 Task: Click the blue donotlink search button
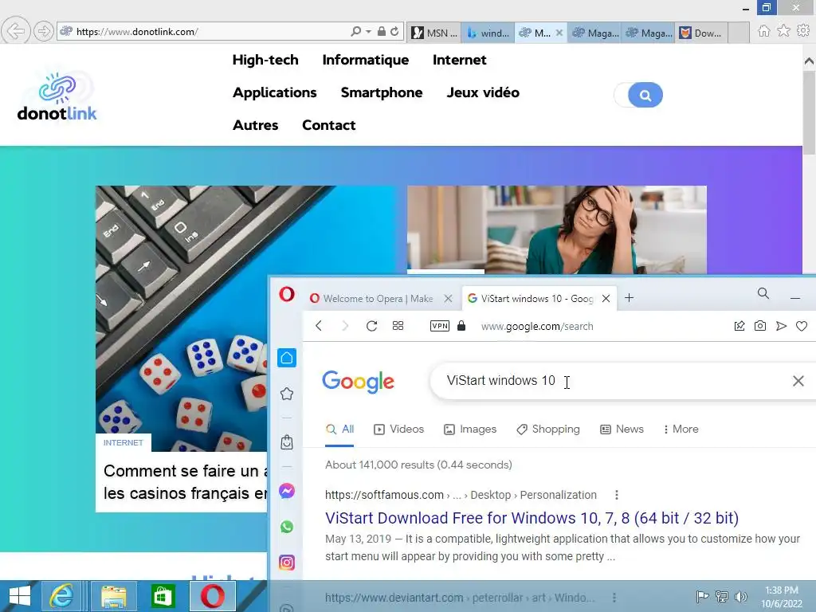coord(645,96)
